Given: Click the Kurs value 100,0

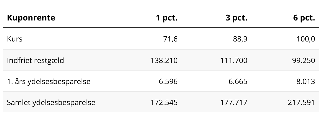Looking at the screenshot, I should [306, 39].
